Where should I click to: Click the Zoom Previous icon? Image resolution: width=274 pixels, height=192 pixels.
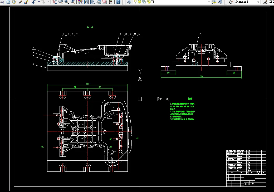coord(73,2)
